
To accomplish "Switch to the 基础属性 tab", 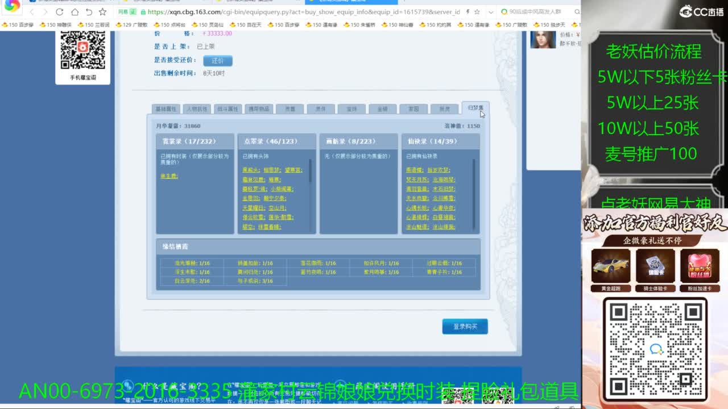I will (166, 109).
